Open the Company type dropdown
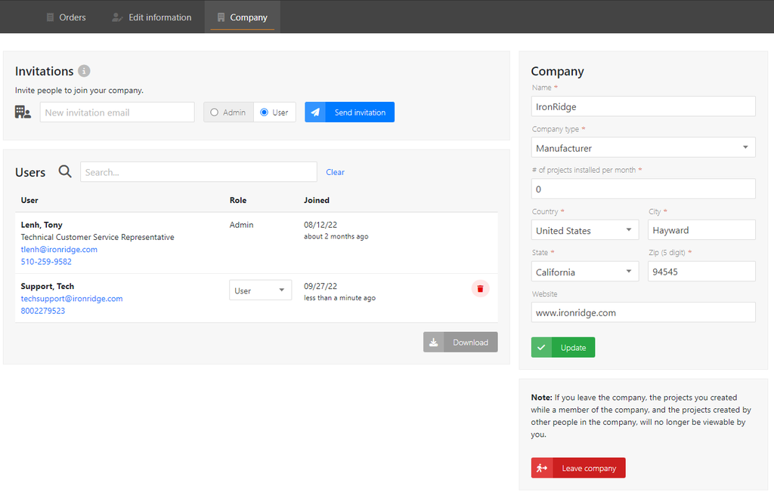The height and width of the screenshot is (495, 774). point(643,148)
